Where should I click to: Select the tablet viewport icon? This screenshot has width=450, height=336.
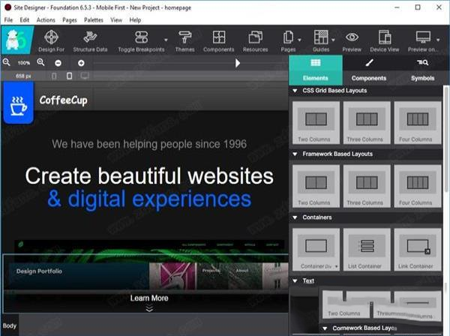tap(69, 76)
